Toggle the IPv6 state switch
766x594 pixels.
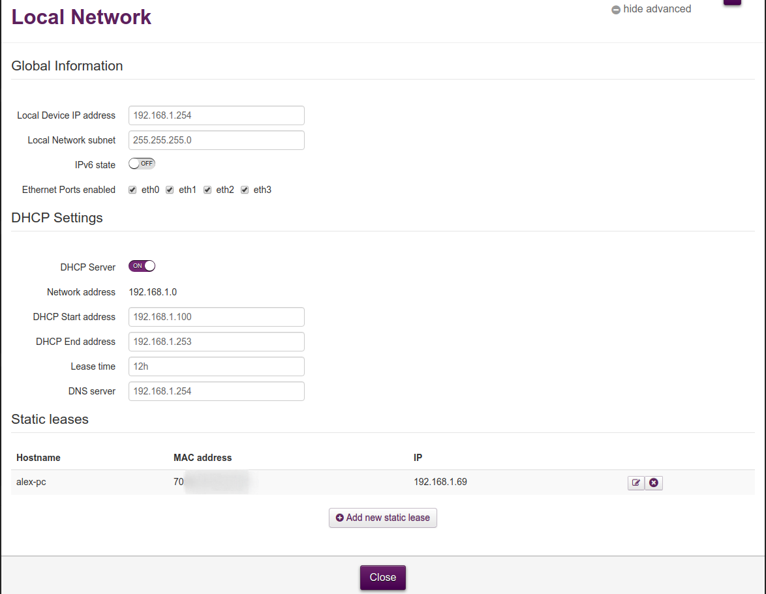[x=142, y=164]
